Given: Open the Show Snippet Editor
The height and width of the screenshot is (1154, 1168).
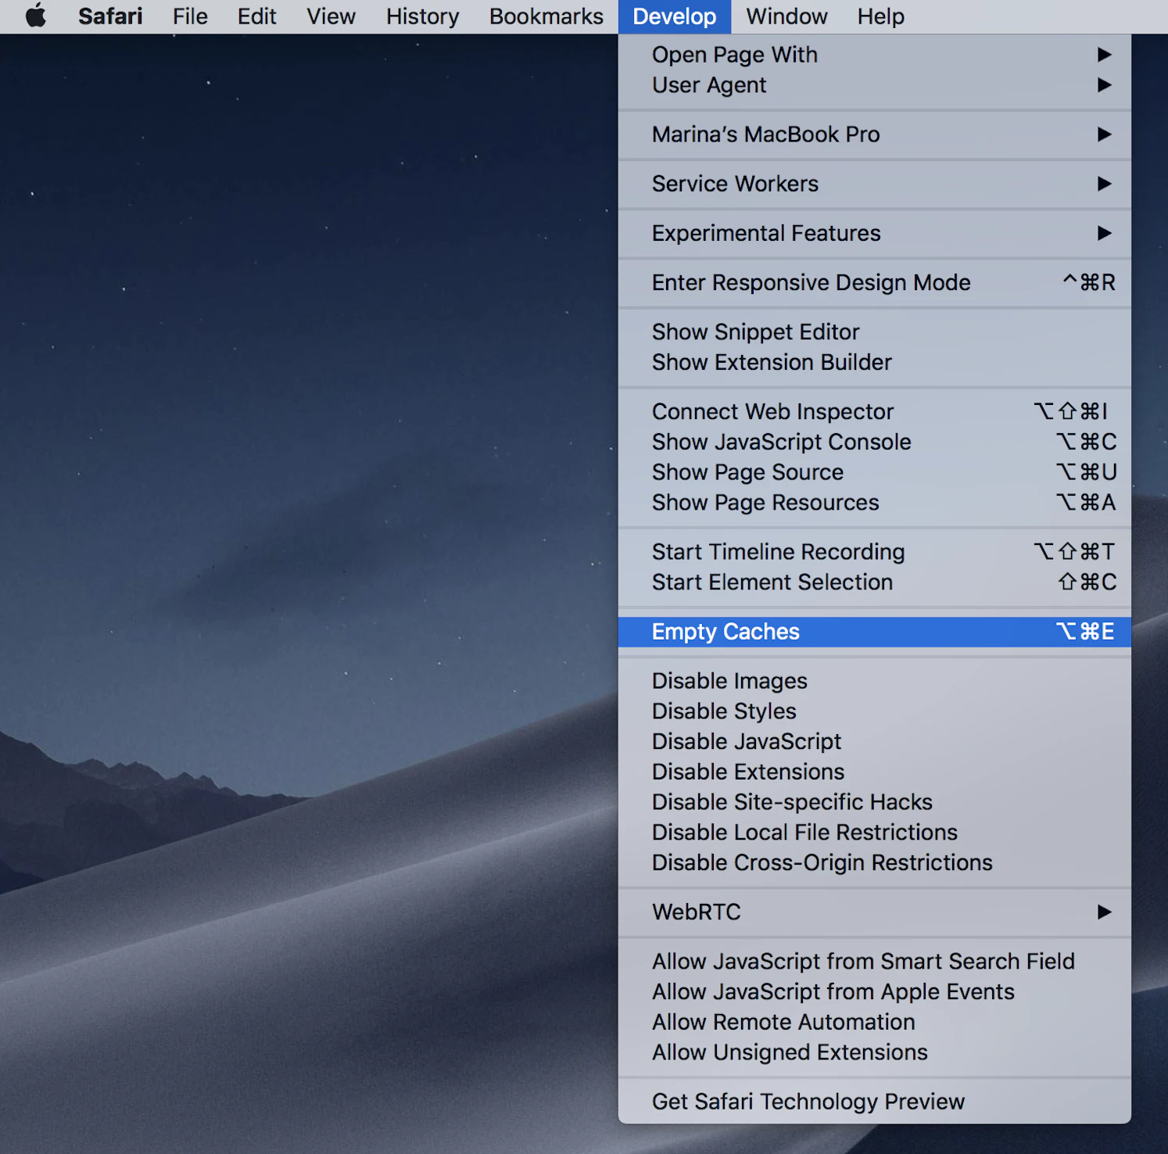Looking at the screenshot, I should pyautogui.click(x=755, y=332).
